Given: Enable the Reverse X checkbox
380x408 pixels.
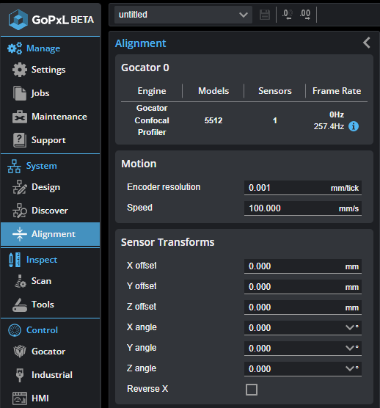Looking at the screenshot, I should click(x=252, y=390).
